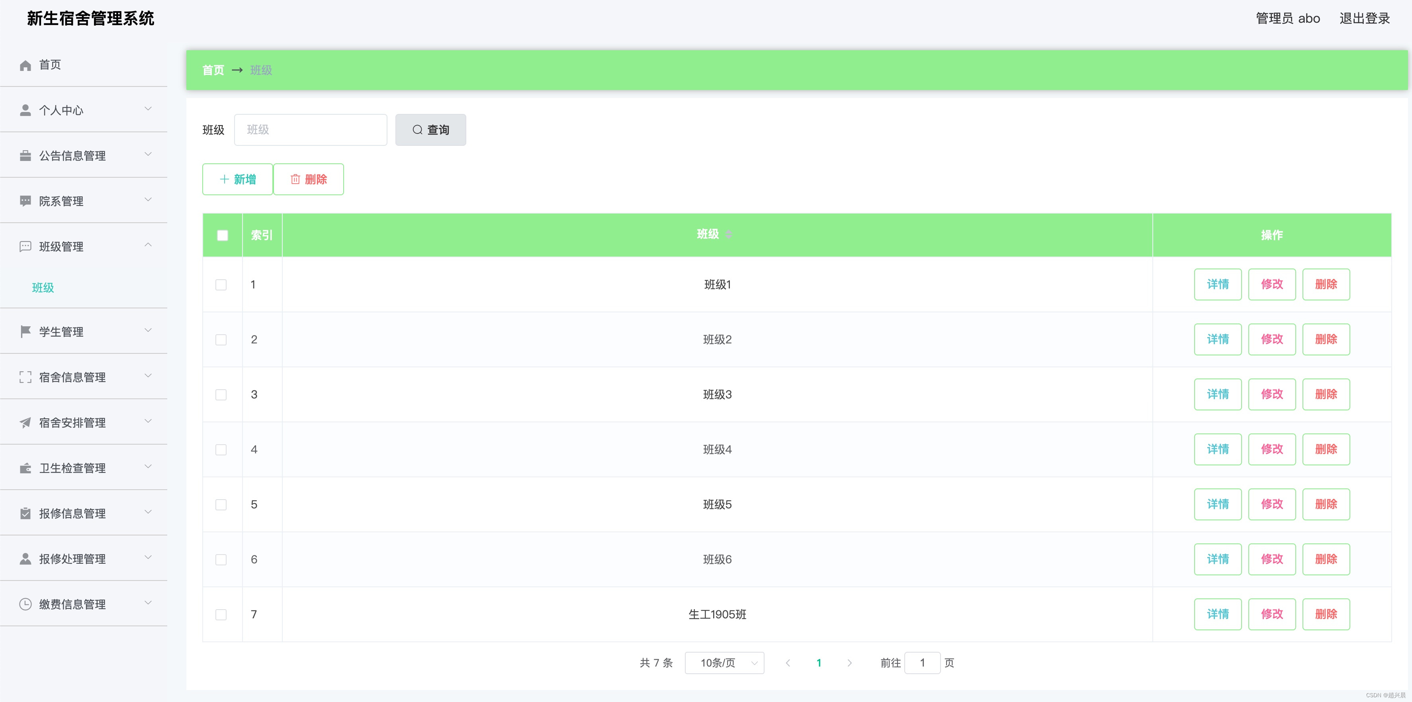Open the 卫生检查管理 menu label
The width and height of the screenshot is (1412, 702).
tap(72, 469)
